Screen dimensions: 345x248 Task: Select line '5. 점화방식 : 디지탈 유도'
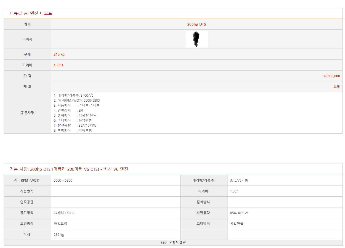75,115
